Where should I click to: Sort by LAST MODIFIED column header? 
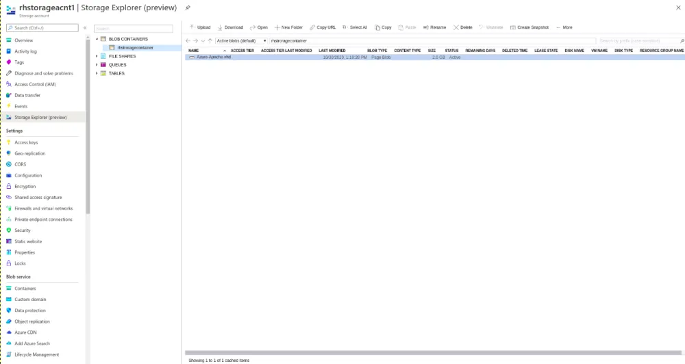pos(332,51)
